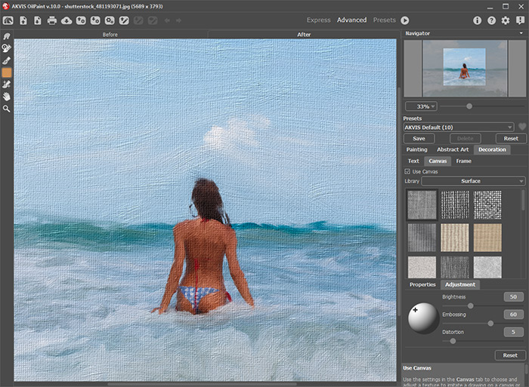Switch to the Before tab
Viewport: 529px width, 387px height.
coord(110,35)
